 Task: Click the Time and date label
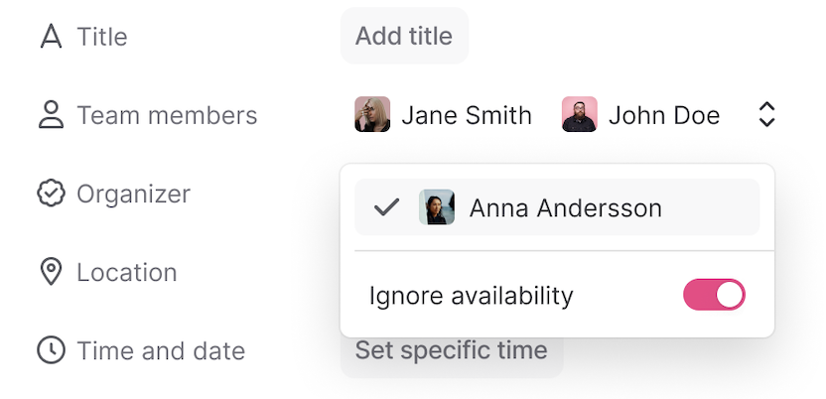(161, 350)
